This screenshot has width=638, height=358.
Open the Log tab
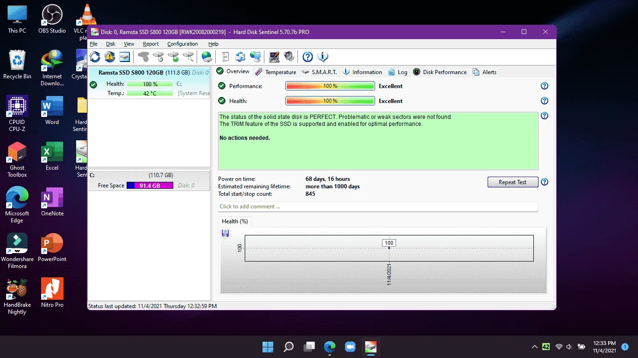click(397, 72)
